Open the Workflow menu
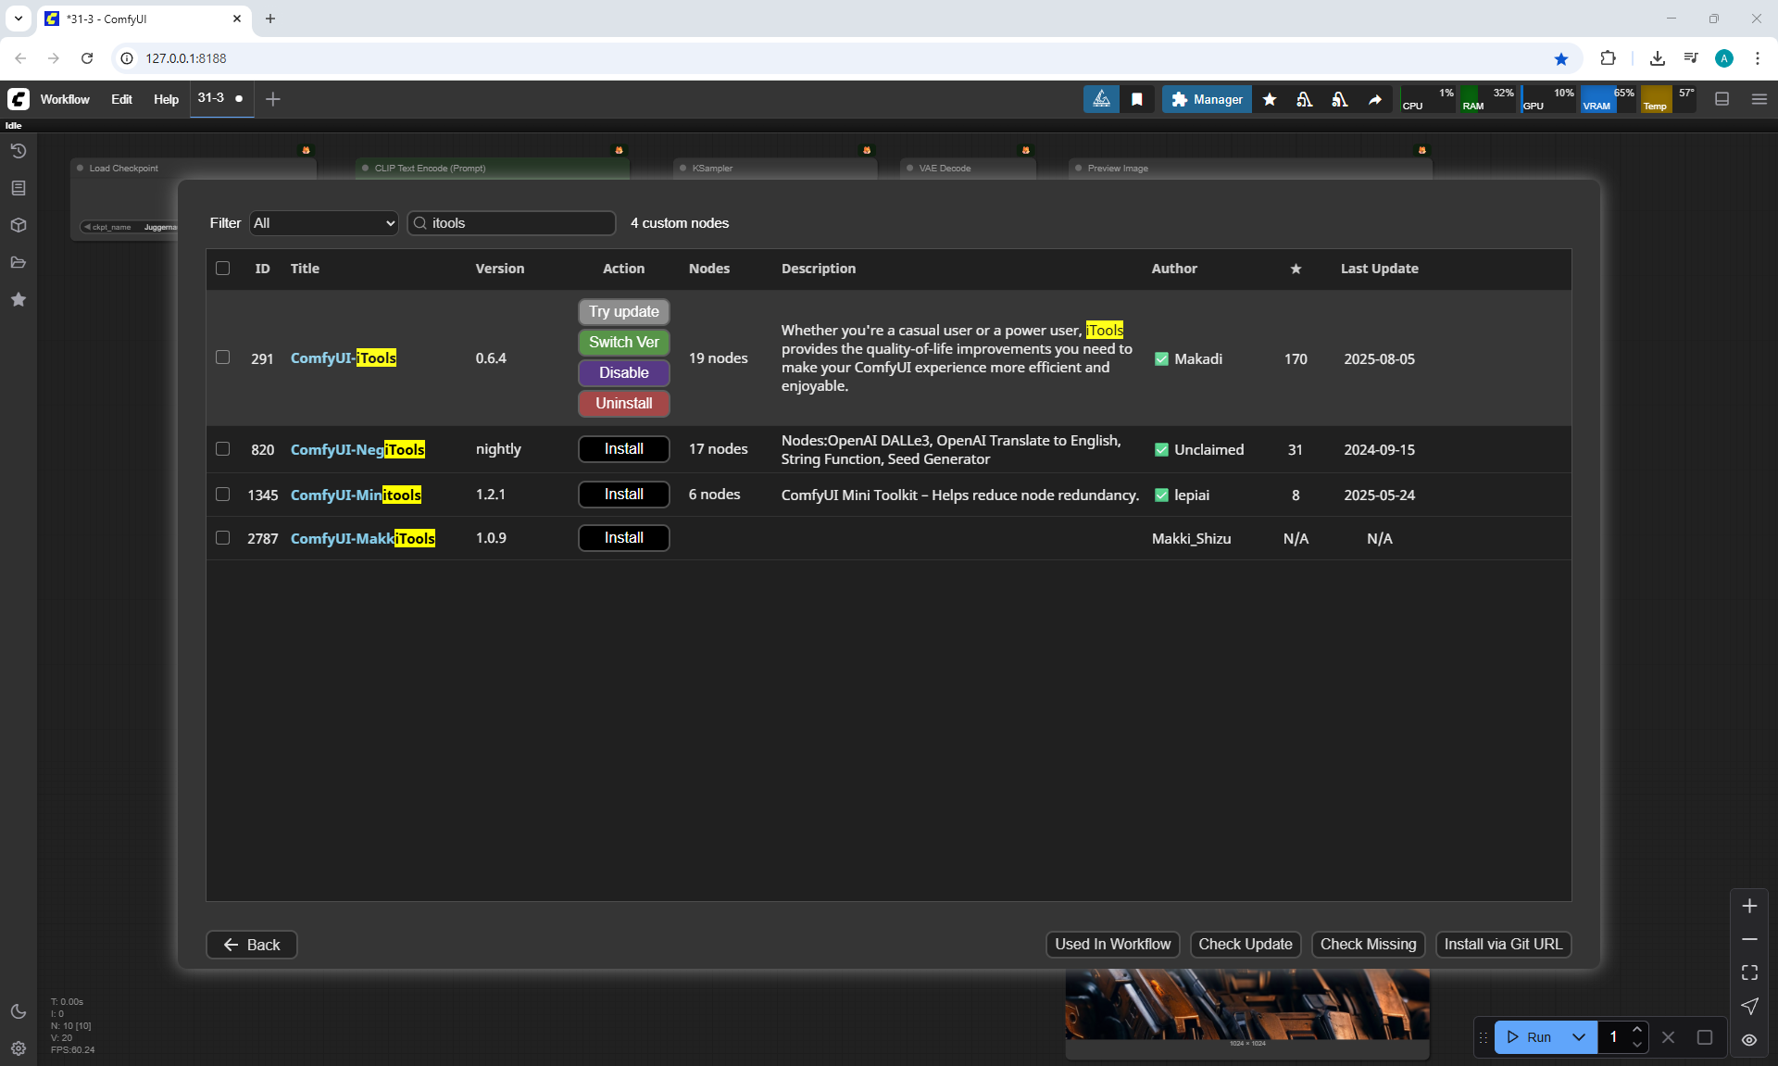The height and width of the screenshot is (1066, 1778). click(x=65, y=99)
